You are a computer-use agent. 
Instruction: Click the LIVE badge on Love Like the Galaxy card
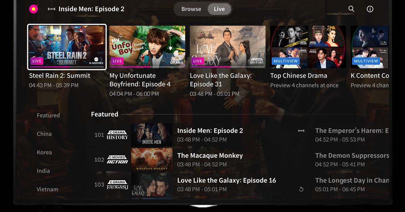[x=197, y=61]
